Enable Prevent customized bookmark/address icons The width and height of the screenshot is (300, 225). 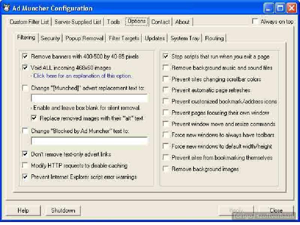click(166, 101)
